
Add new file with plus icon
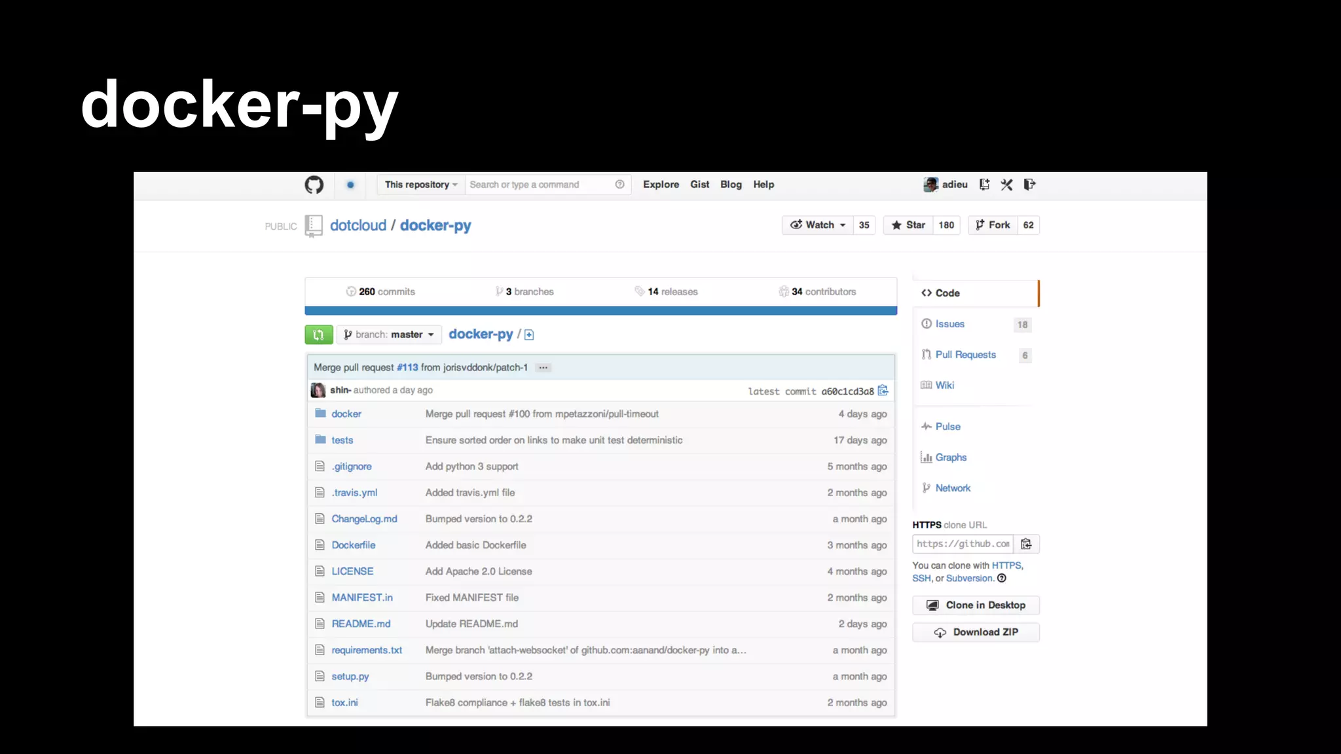pos(529,335)
